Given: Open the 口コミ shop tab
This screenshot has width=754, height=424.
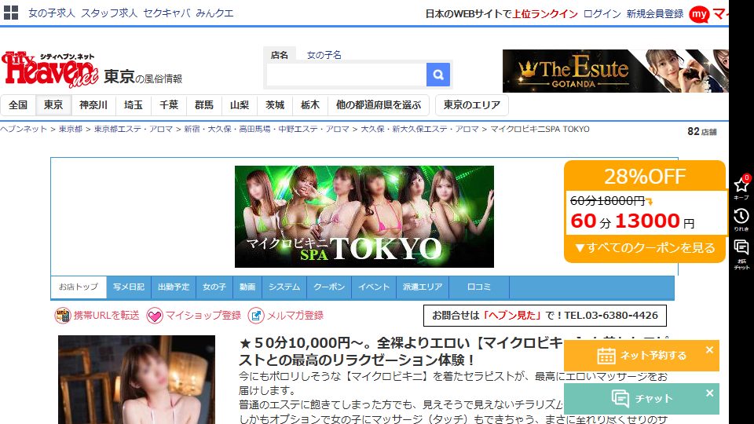Looking at the screenshot, I should point(479,287).
